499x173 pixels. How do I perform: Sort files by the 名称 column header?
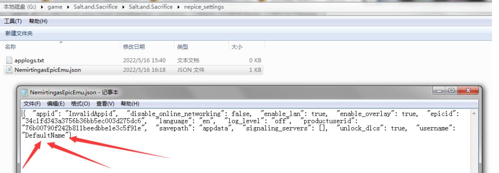pos(10,47)
